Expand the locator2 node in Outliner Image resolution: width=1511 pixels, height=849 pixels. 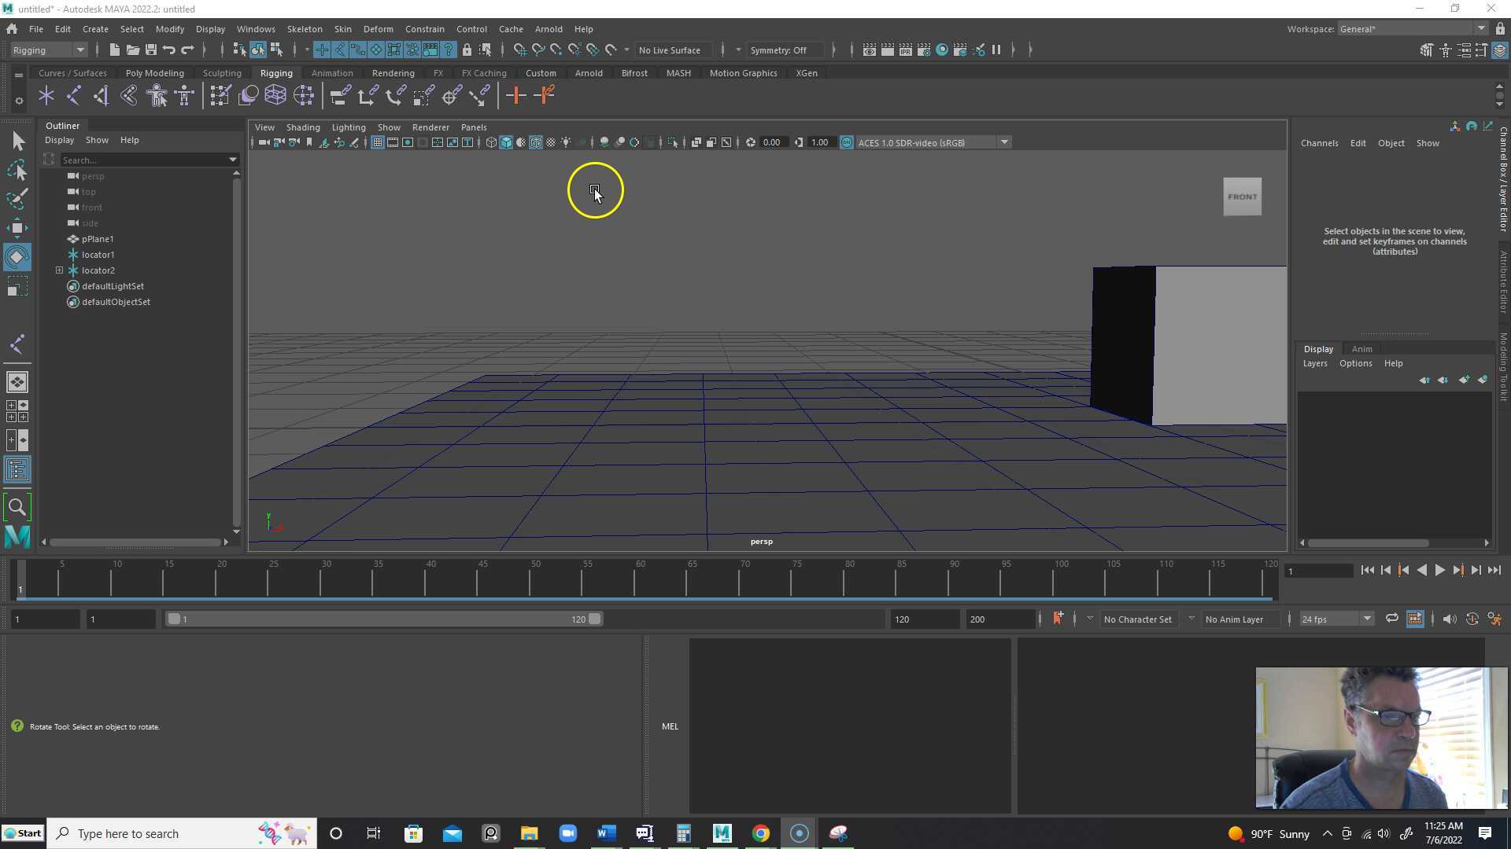click(59, 270)
